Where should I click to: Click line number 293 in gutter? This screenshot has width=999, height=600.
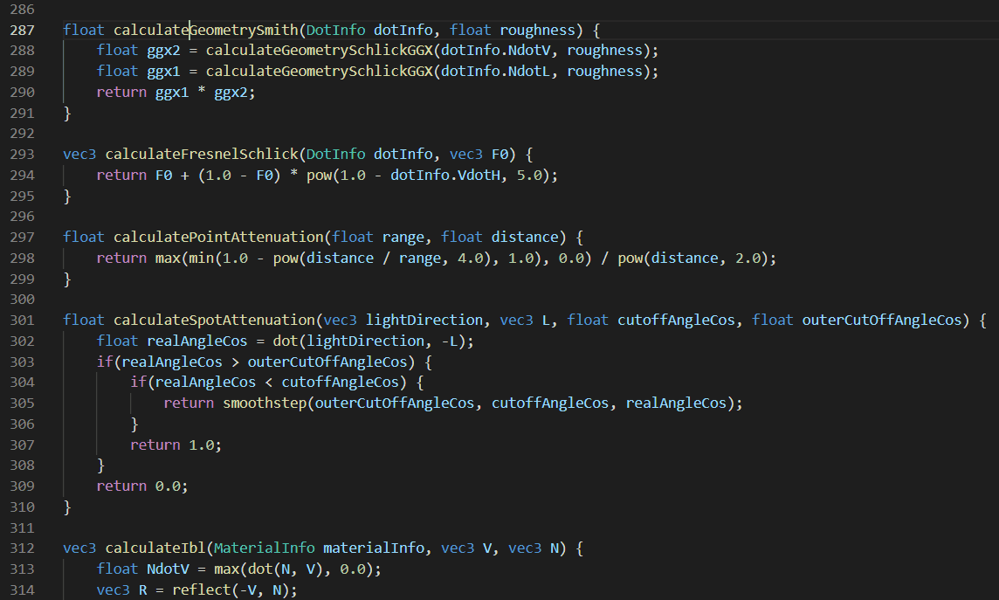pyautogui.click(x=23, y=154)
